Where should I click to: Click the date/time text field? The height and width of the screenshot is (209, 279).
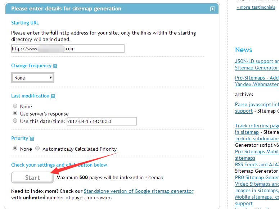click(102, 121)
